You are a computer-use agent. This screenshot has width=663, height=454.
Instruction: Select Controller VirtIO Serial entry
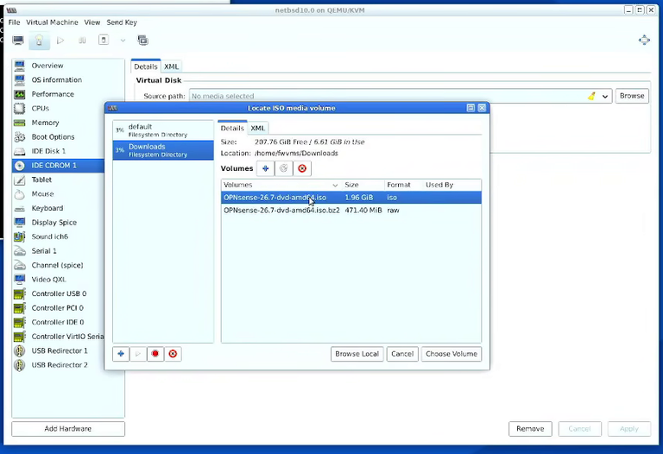pyautogui.click(x=59, y=337)
